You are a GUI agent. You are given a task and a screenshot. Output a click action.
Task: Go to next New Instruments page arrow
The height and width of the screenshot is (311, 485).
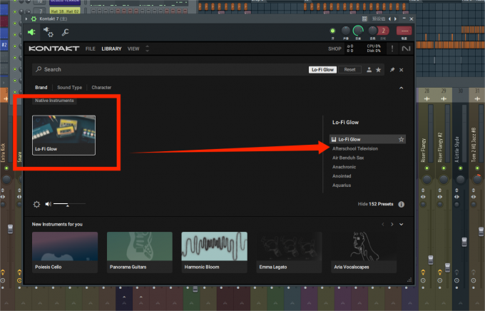392,225
